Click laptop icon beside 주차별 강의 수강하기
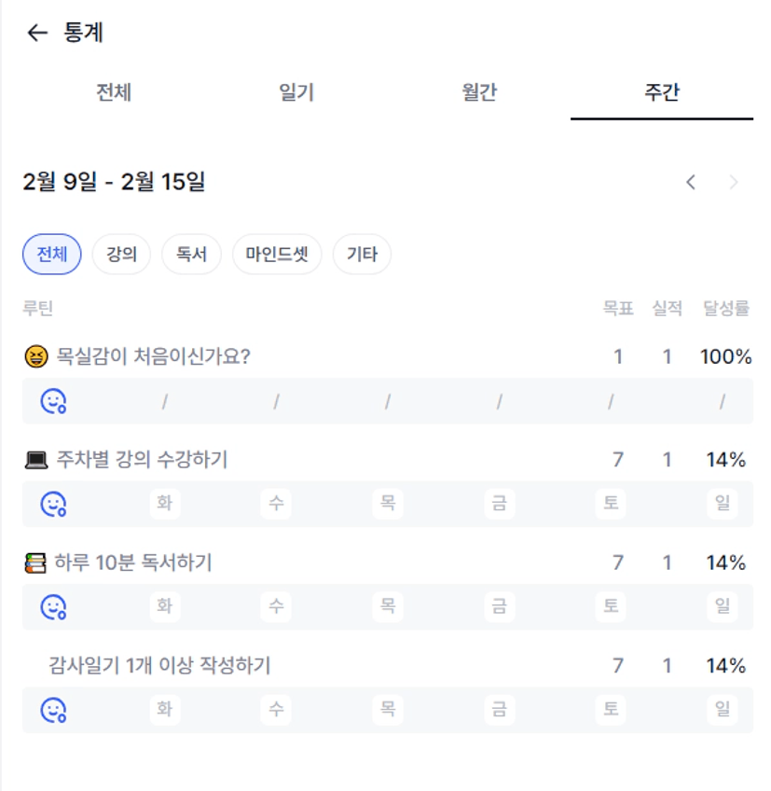 tap(35, 460)
